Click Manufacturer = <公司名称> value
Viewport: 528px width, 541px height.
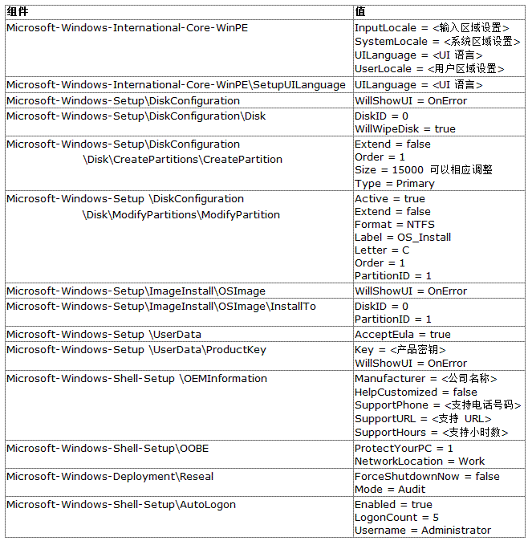[426, 379]
